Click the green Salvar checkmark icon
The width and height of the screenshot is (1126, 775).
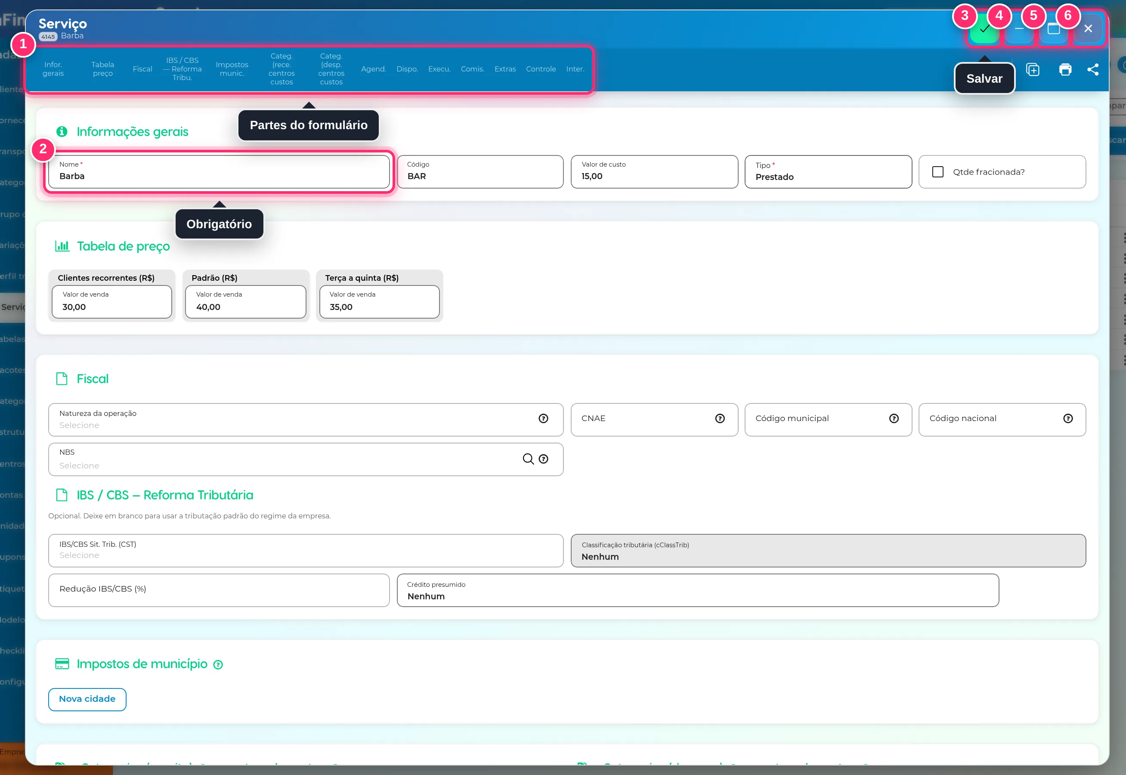(984, 29)
